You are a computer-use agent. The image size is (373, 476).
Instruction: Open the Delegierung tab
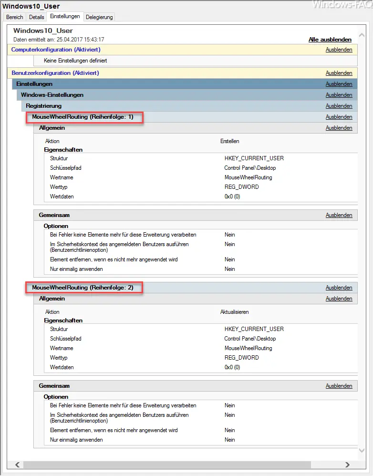tap(99, 17)
